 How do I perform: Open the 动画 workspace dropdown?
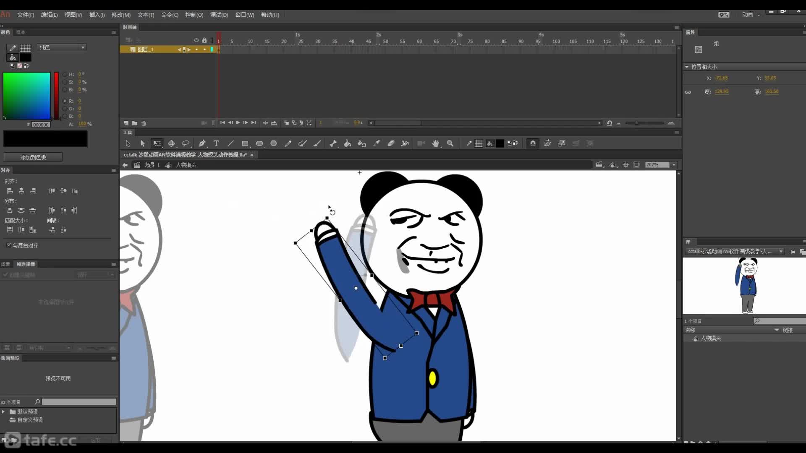point(751,15)
